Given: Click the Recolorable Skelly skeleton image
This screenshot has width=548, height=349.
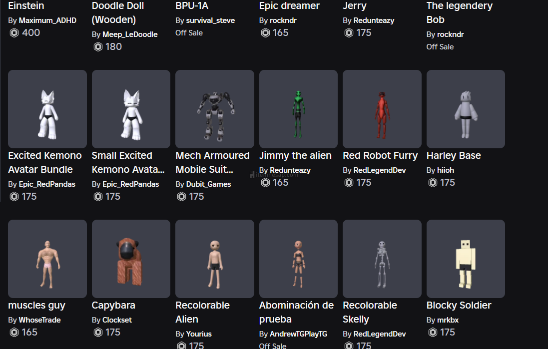Looking at the screenshot, I should pyautogui.click(x=382, y=259).
